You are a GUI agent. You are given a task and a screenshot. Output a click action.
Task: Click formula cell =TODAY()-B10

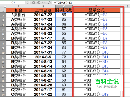(x=96, y=52)
